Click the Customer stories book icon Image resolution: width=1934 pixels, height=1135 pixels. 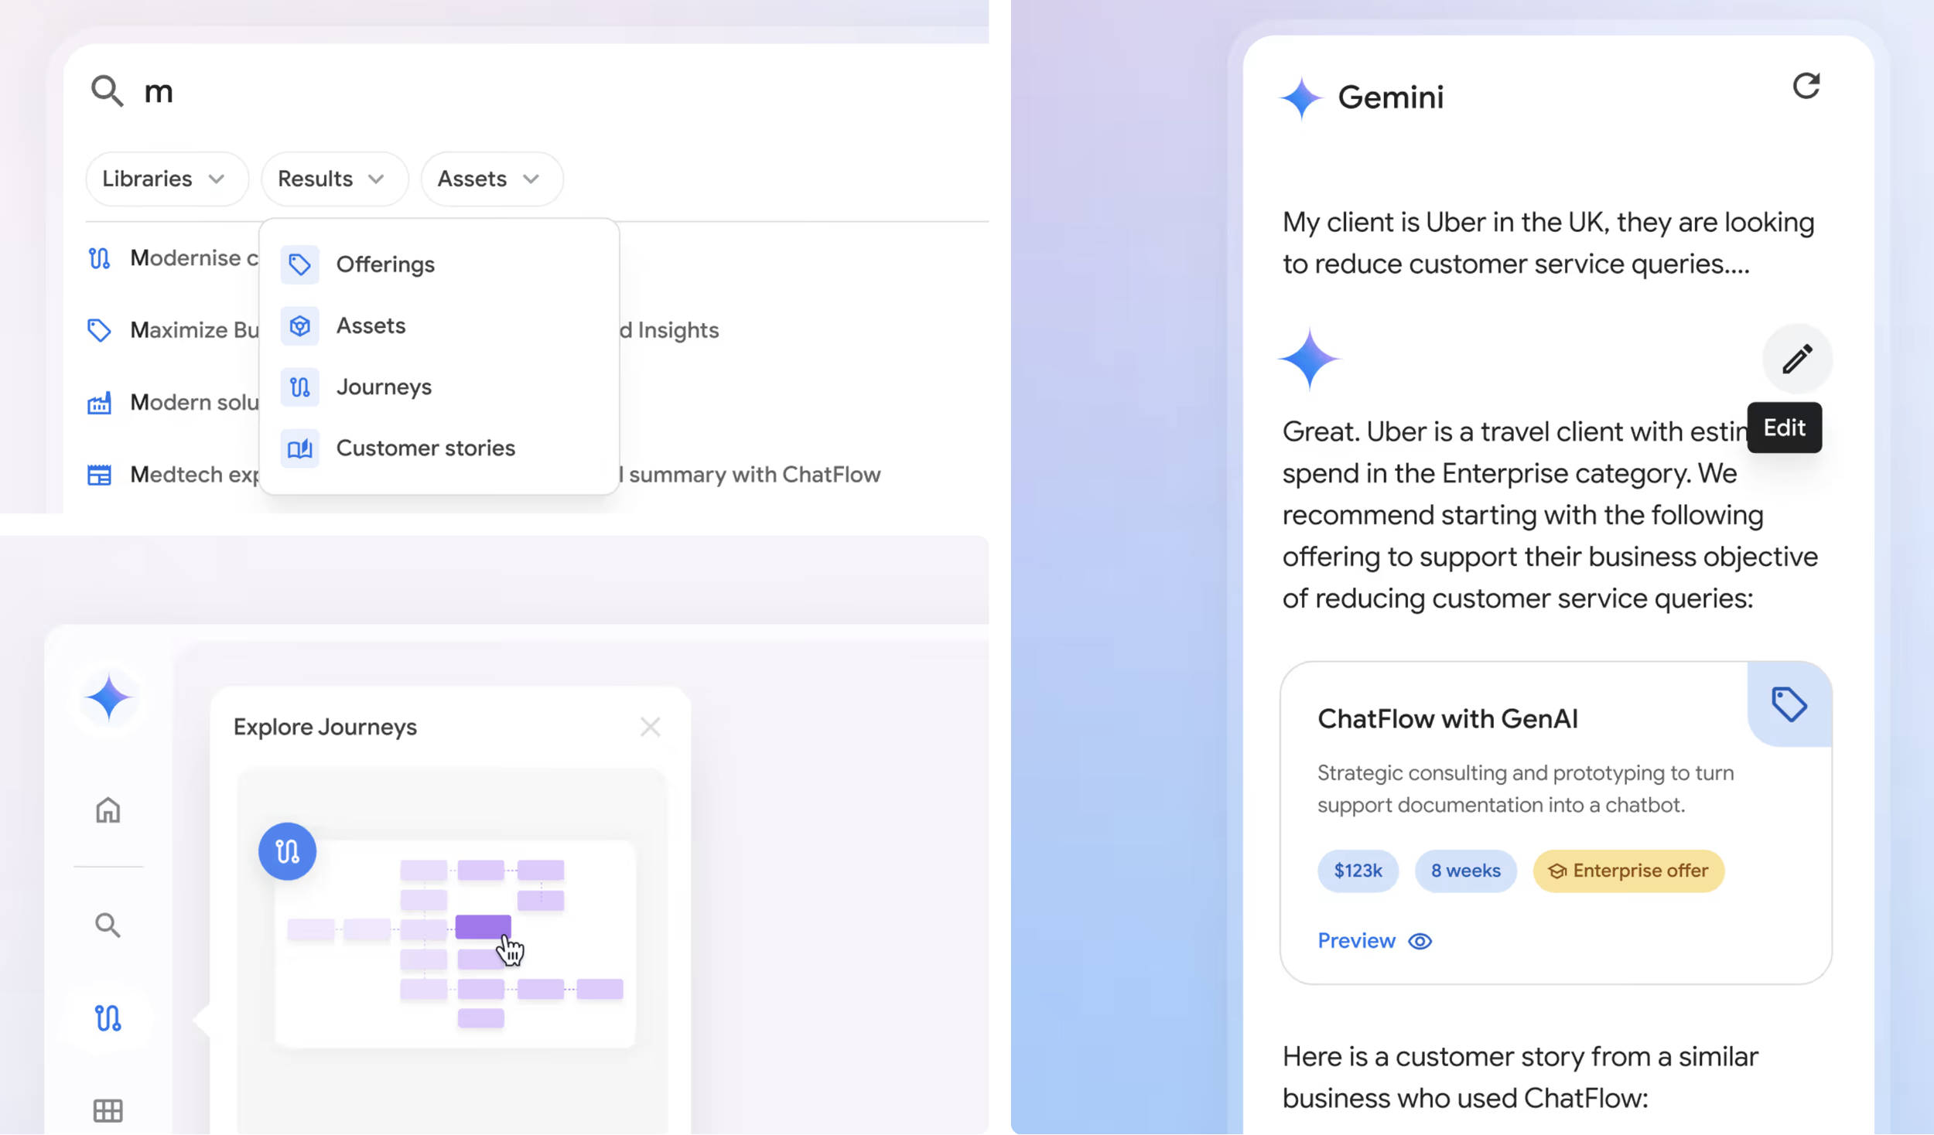pos(299,448)
